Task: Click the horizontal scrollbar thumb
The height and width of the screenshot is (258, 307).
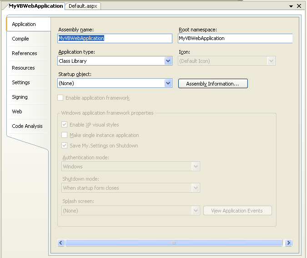Action: pyautogui.click(x=175, y=243)
